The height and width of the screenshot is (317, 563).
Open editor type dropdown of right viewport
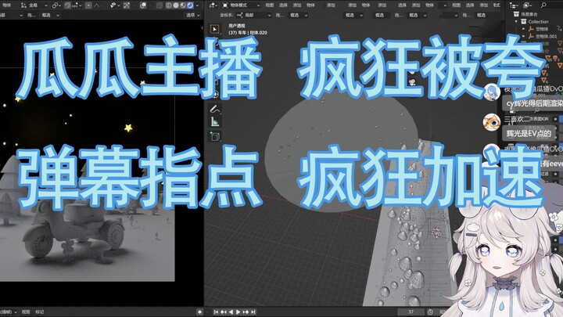(213, 5)
